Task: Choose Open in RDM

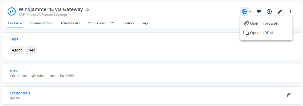Action: click(x=266, y=33)
